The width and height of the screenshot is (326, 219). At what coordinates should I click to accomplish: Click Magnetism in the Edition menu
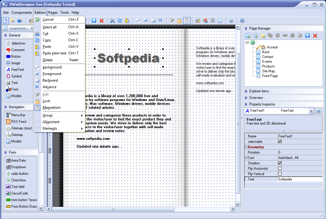point(59,108)
